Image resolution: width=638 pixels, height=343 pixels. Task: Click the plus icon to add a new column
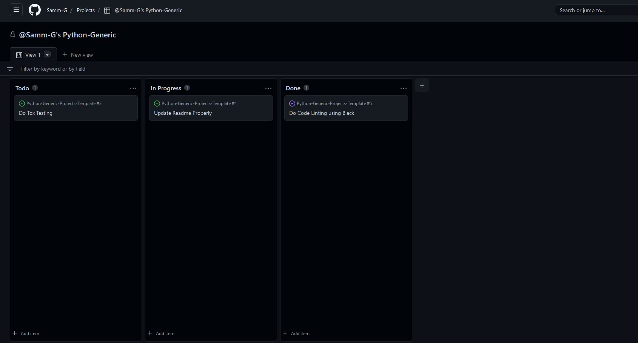[x=422, y=86]
